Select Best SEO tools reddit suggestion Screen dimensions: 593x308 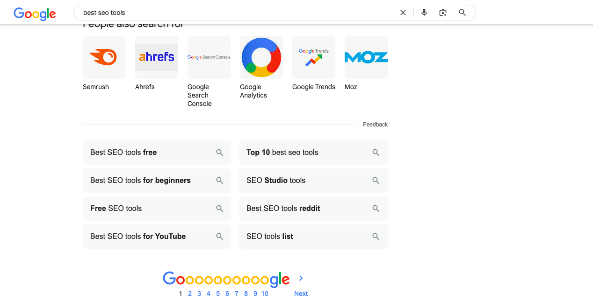pyautogui.click(x=313, y=209)
